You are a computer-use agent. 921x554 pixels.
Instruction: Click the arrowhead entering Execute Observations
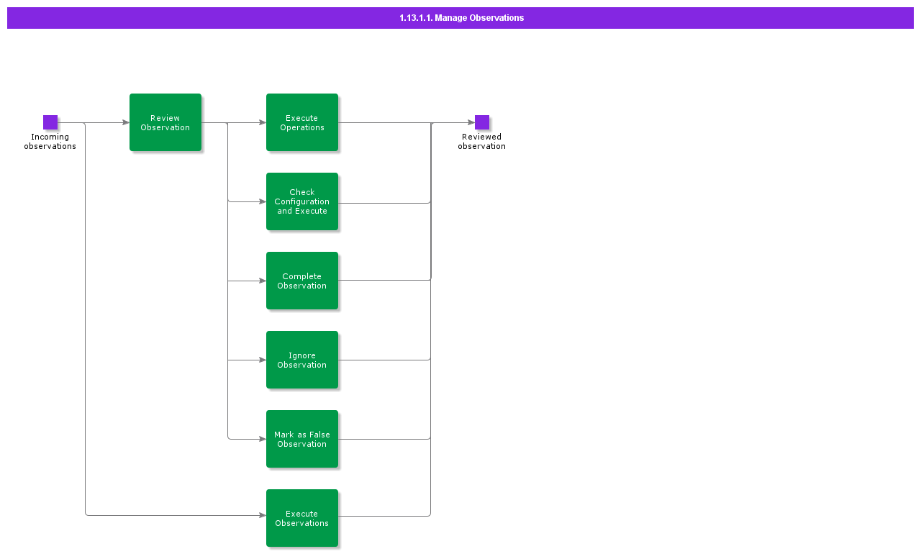tap(262, 515)
